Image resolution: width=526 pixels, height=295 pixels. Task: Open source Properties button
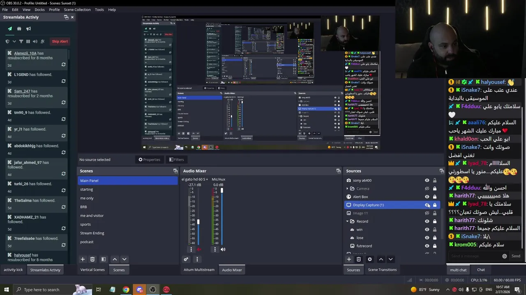[x=149, y=159]
